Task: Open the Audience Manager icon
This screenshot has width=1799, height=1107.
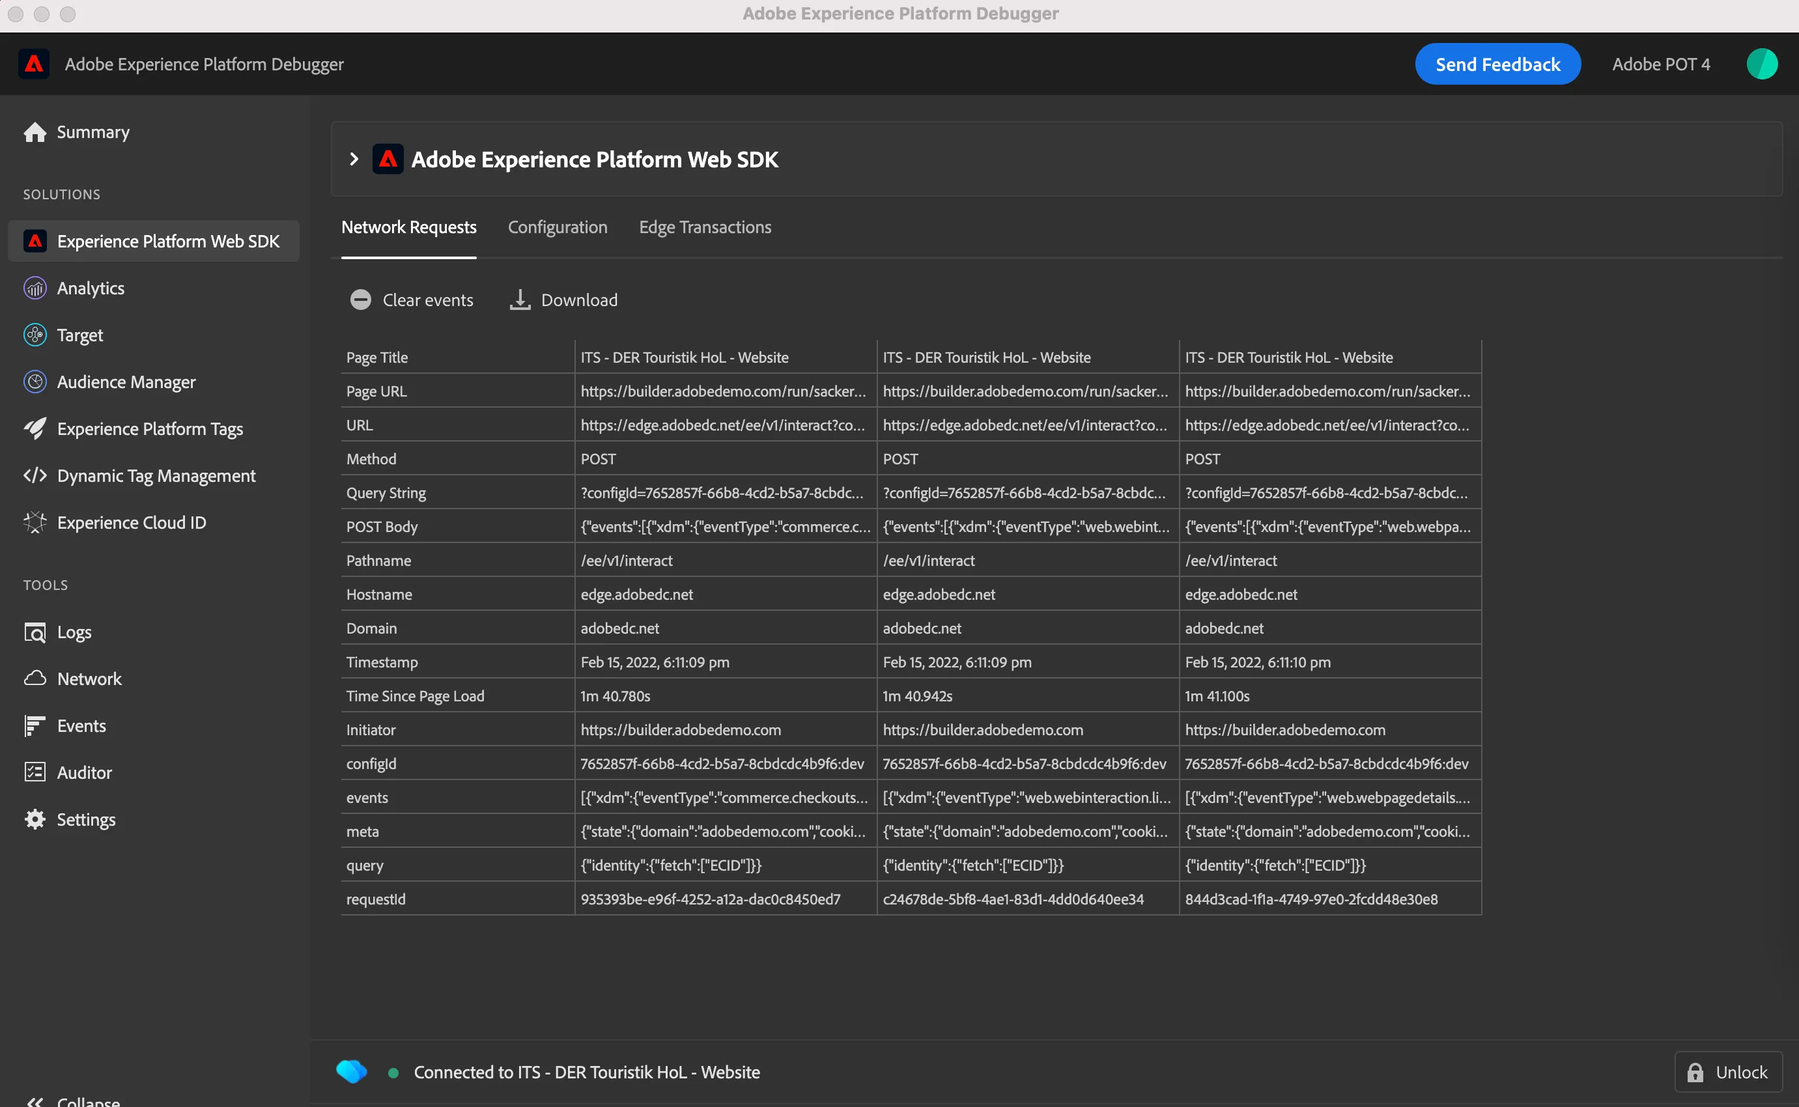Action: click(35, 382)
